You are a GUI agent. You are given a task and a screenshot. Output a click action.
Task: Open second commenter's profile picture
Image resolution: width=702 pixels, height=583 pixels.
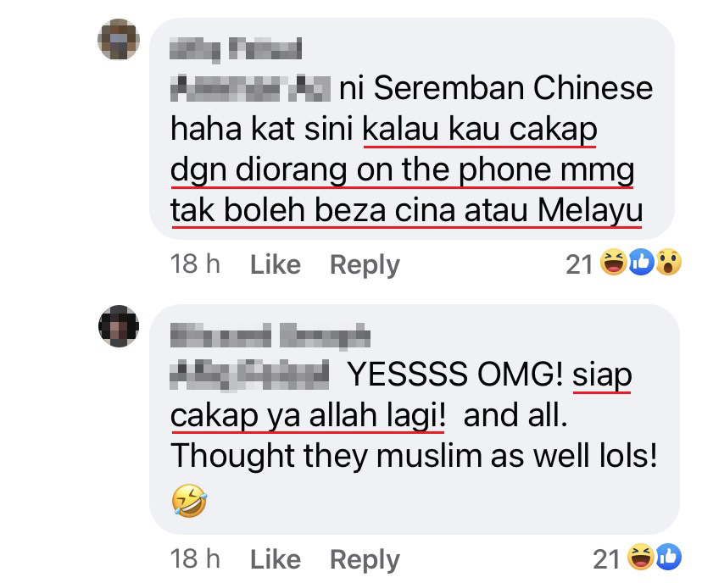click(119, 326)
